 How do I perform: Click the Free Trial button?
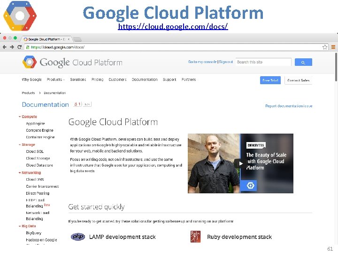click(270, 80)
